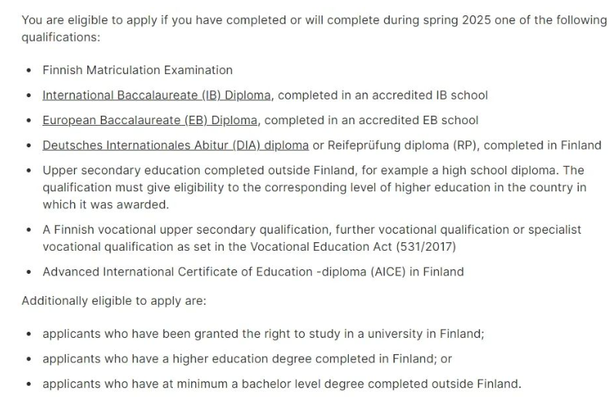The width and height of the screenshot is (611, 405).
Task: Open the International Baccalaureate (IB) Diploma link
Action: tap(157, 96)
